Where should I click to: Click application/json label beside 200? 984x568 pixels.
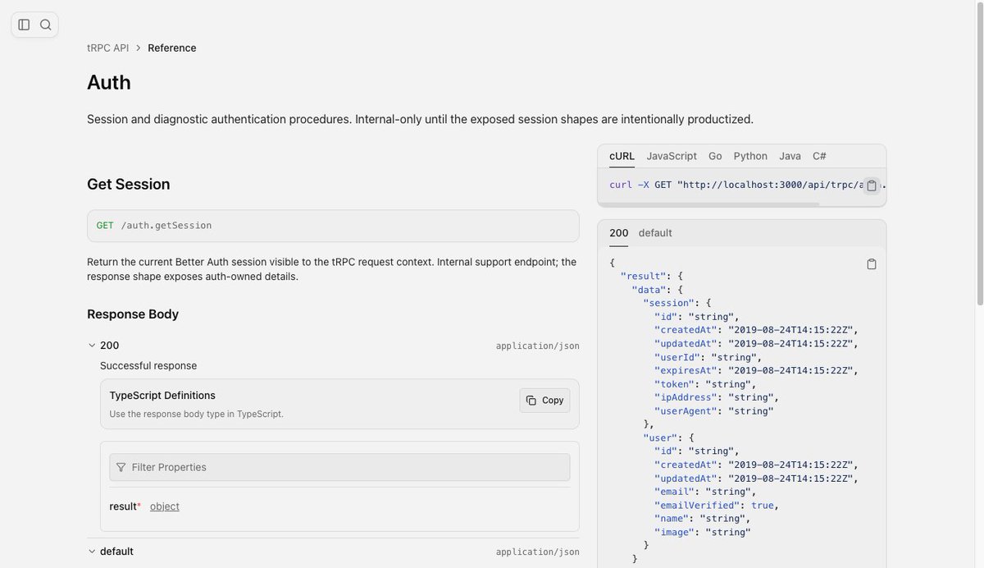538,346
